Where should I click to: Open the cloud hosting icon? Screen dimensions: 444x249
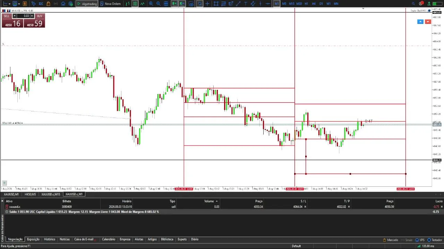(x=63, y=3)
